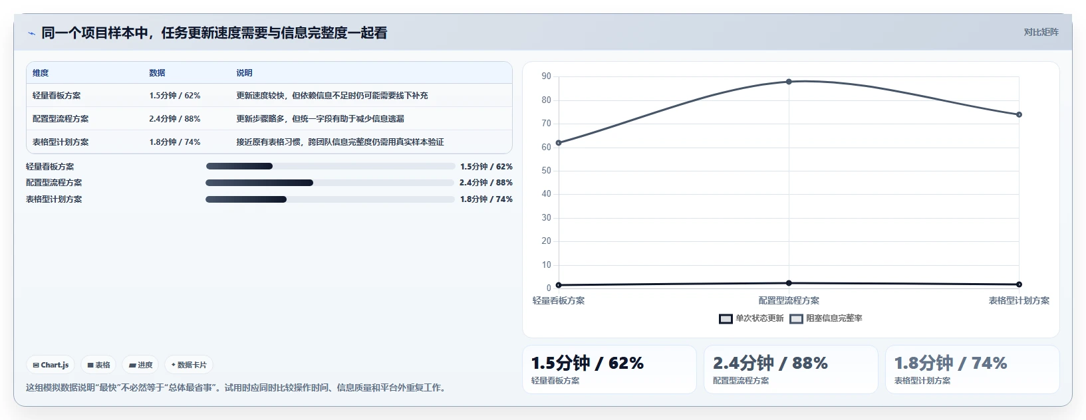
Task: Click the 88 peak point on the upper line
Action: [x=789, y=82]
